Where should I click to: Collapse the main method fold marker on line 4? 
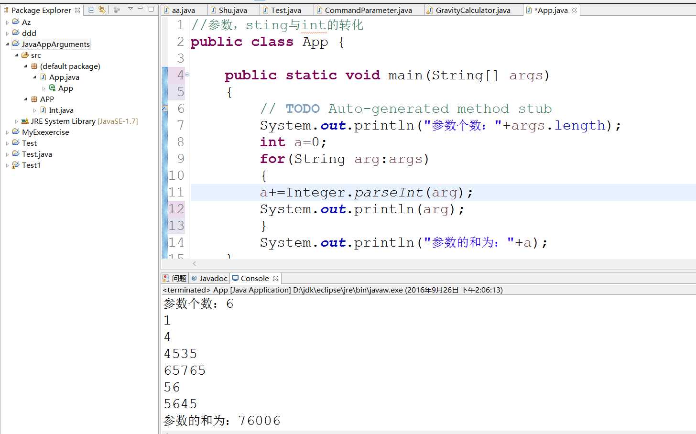coord(187,75)
